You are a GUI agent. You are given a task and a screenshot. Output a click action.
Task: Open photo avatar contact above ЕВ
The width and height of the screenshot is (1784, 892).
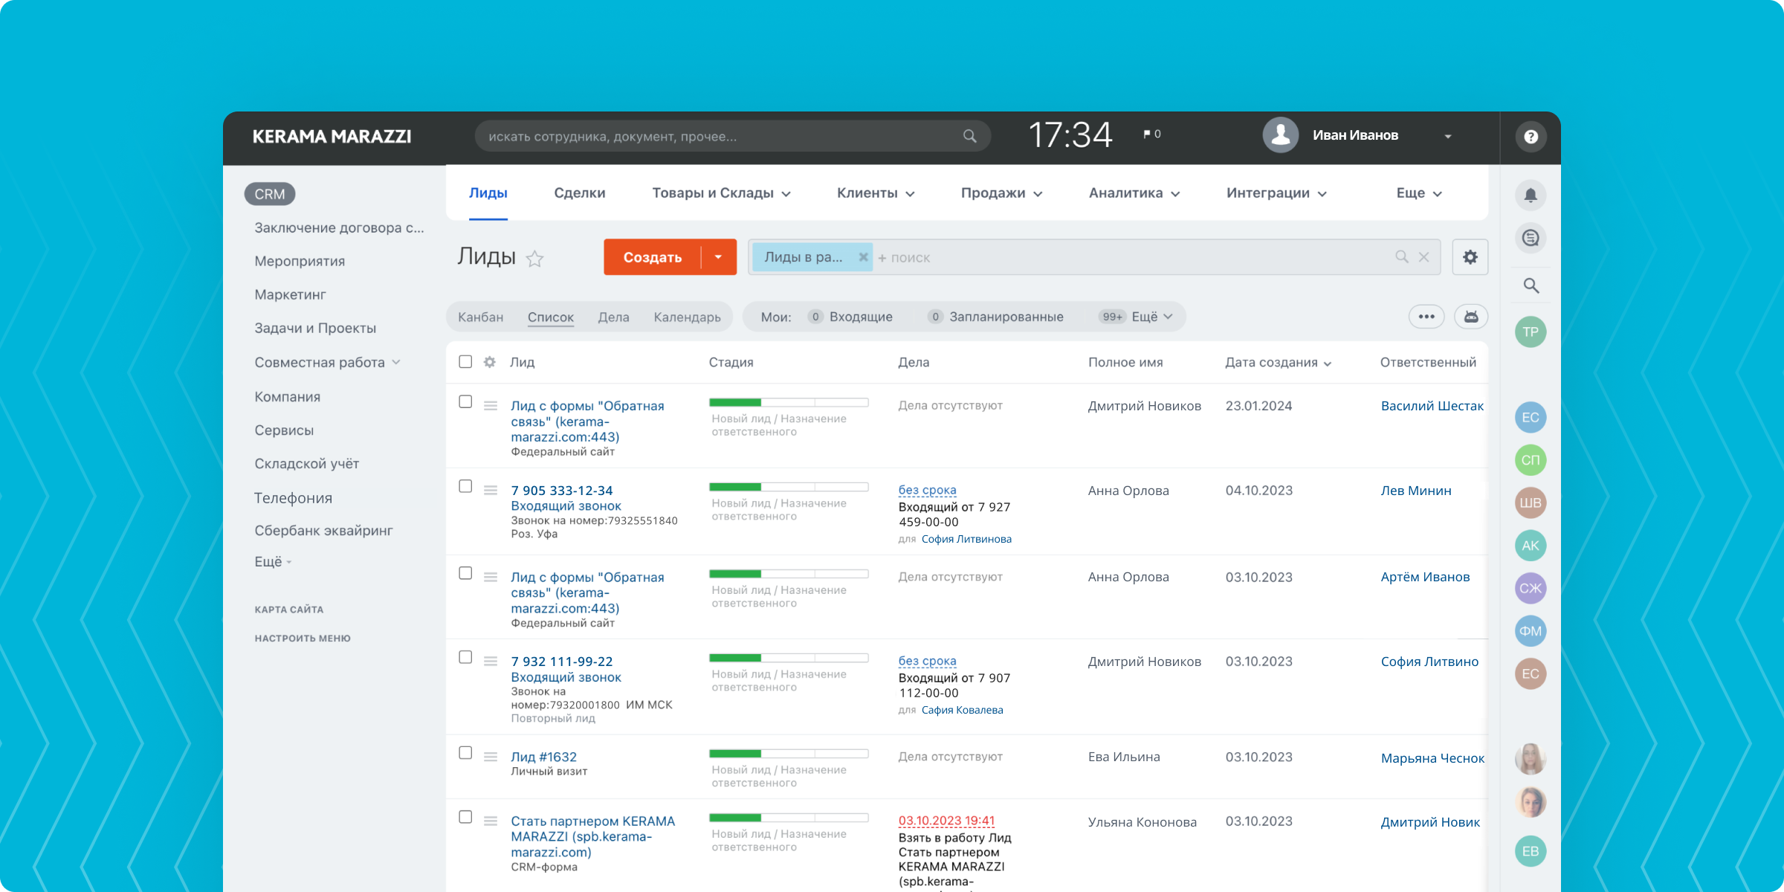point(1531,802)
